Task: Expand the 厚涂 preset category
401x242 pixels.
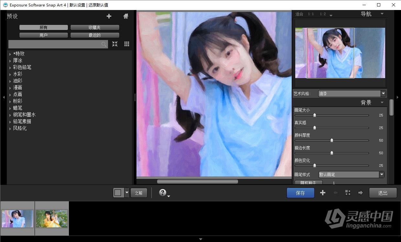Action: pos(10,61)
